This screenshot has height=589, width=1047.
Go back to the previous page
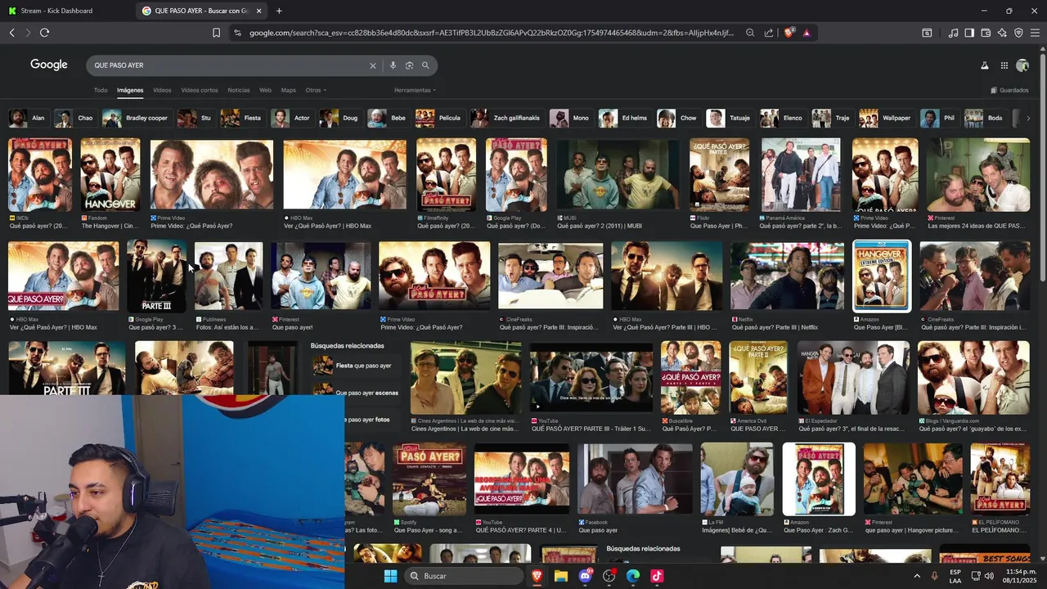11,33
